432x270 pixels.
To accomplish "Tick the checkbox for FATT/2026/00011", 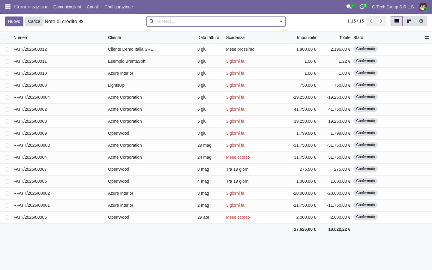I will [x=7, y=61].
